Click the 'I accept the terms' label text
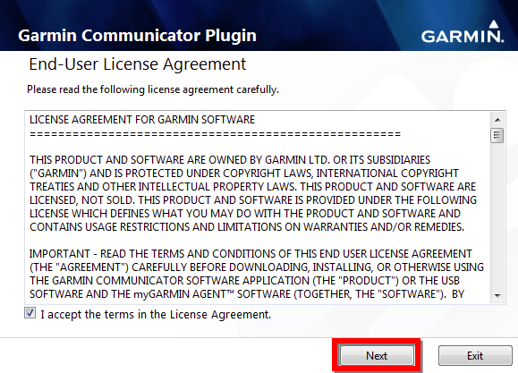The image size is (518, 373). tap(156, 314)
